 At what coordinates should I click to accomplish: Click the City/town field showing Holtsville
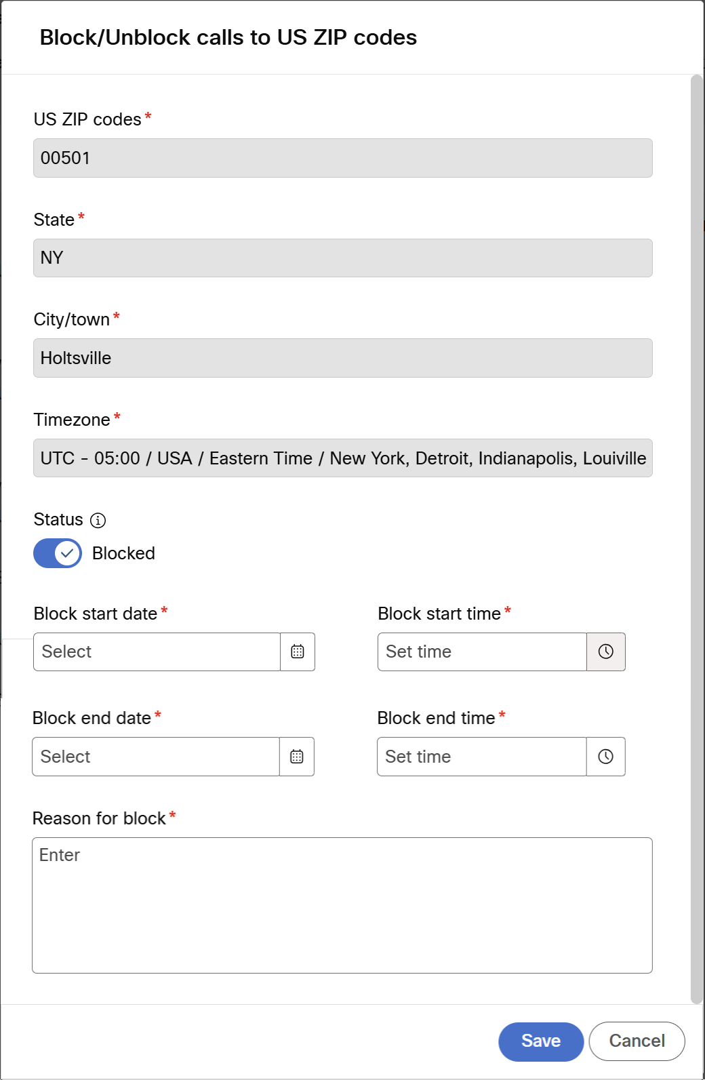[343, 358]
